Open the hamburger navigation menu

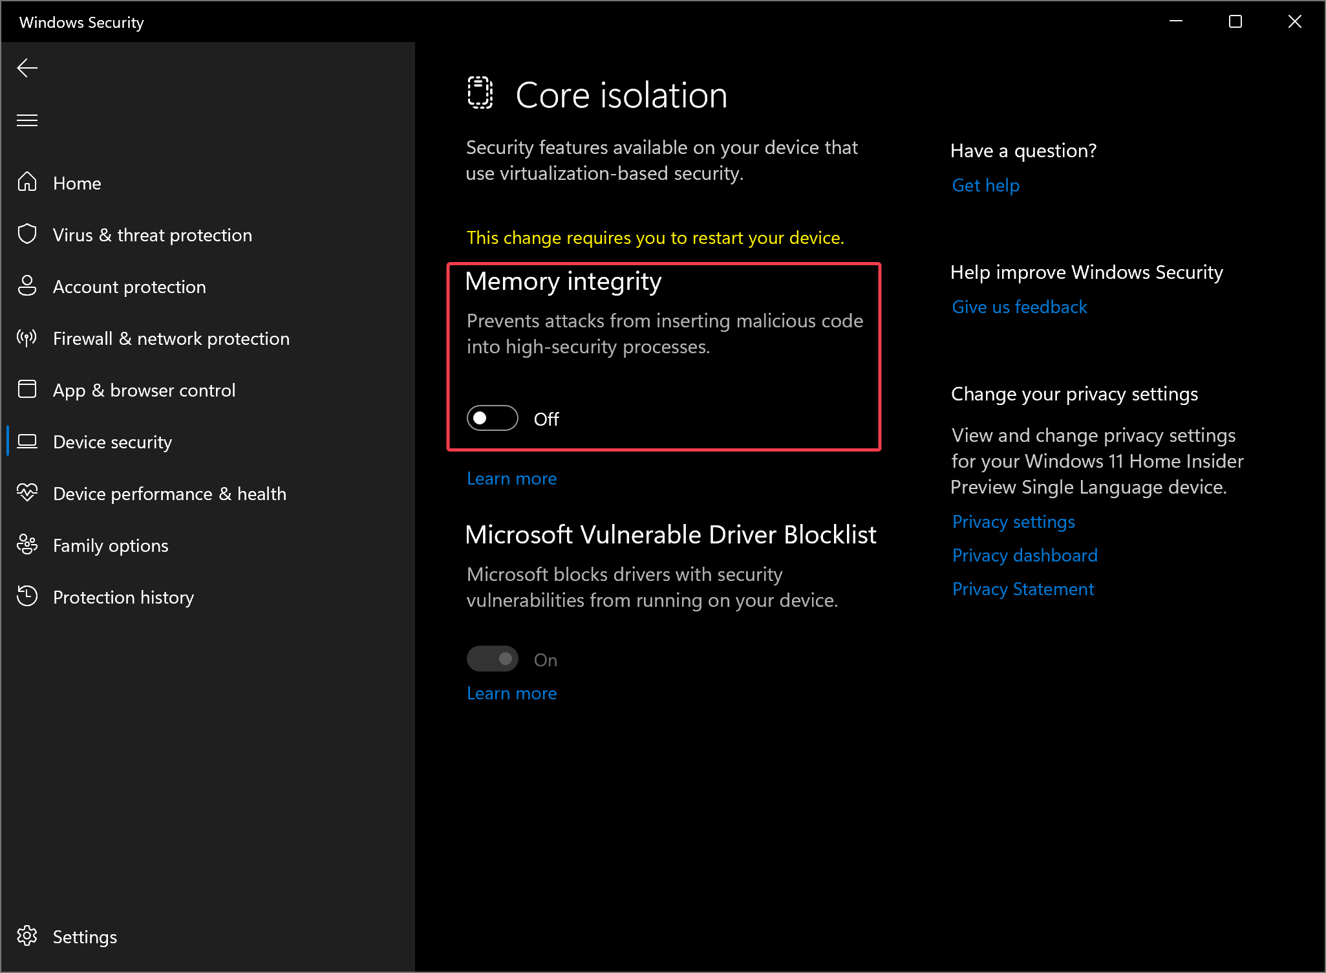click(x=27, y=120)
